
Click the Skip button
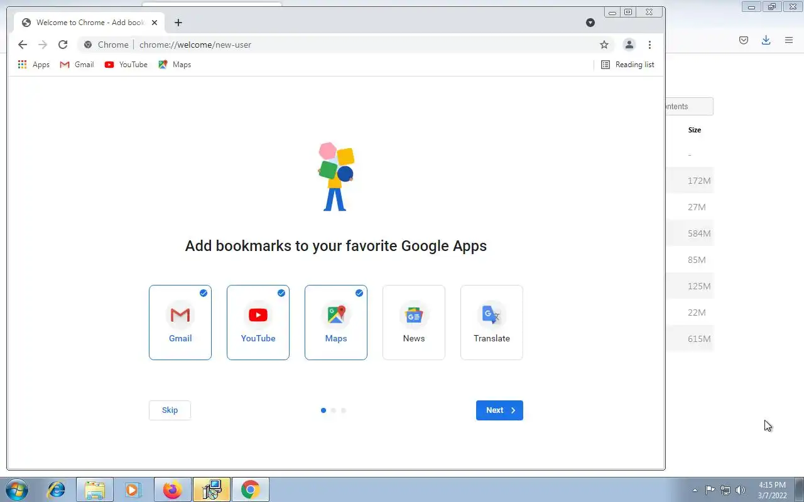pyautogui.click(x=170, y=410)
